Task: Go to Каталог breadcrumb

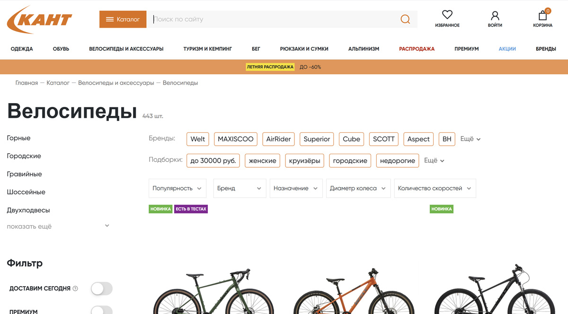Action: pyautogui.click(x=58, y=83)
